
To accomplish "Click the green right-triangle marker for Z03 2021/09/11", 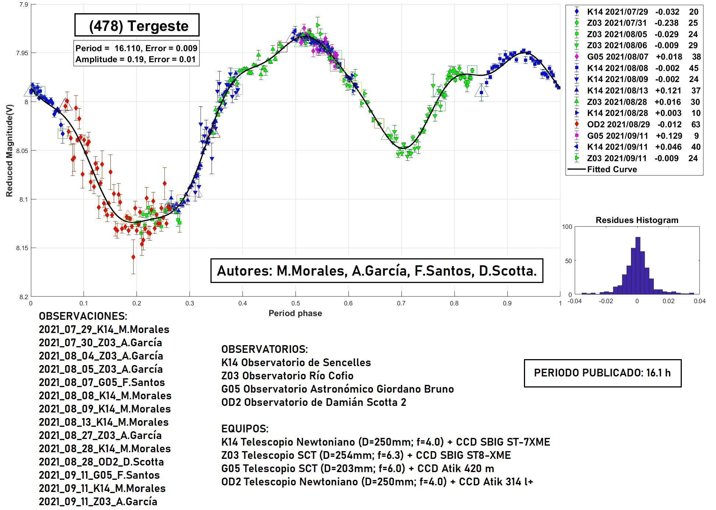I will [577, 158].
